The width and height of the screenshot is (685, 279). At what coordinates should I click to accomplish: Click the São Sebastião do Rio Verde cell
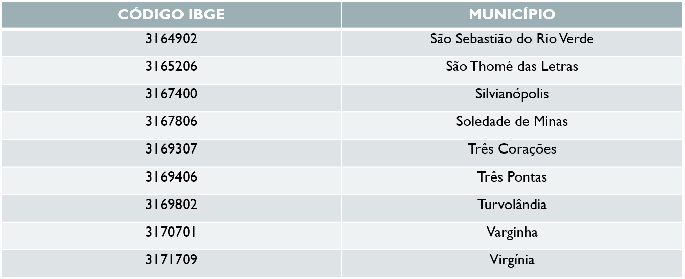tap(512, 43)
